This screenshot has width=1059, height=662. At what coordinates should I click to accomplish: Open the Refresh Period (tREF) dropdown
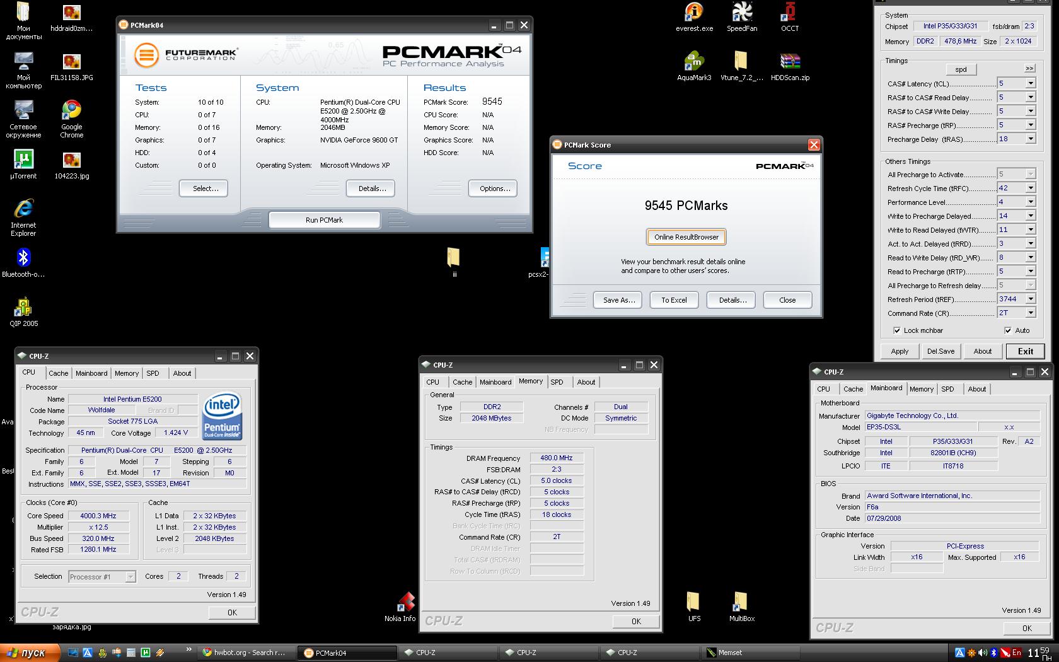click(1031, 299)
